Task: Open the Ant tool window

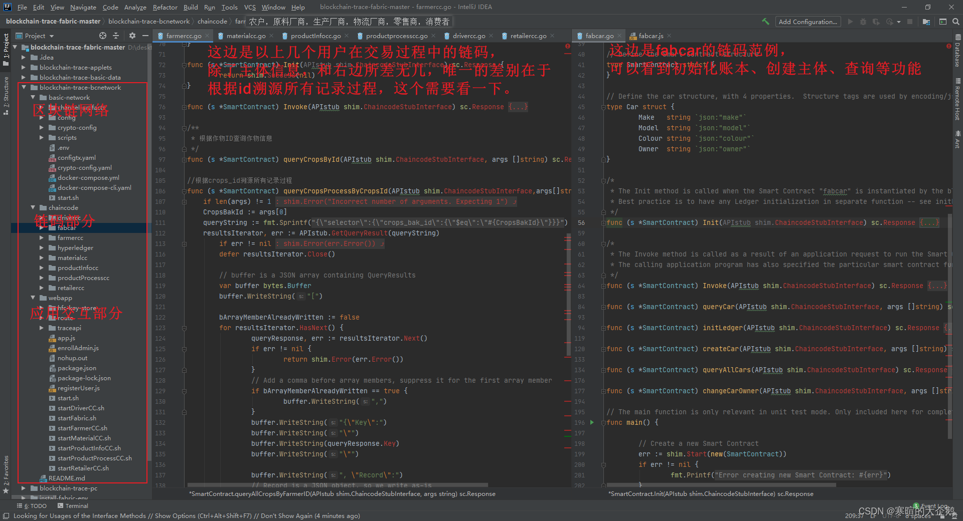Action: pos(957,139)
